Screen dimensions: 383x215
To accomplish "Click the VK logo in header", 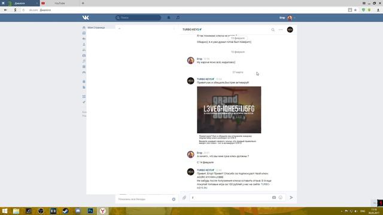I will pyautogui.click(x=86, y=17).
